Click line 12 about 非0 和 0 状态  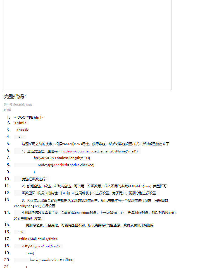(x=89, y=193)
